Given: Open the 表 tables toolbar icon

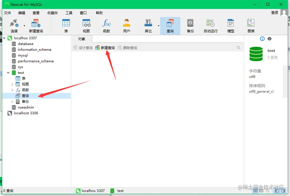Looking at the screenshot, I should 66,26.
